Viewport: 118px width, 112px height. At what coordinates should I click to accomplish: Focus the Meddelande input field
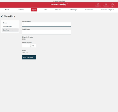pos(47,32)
